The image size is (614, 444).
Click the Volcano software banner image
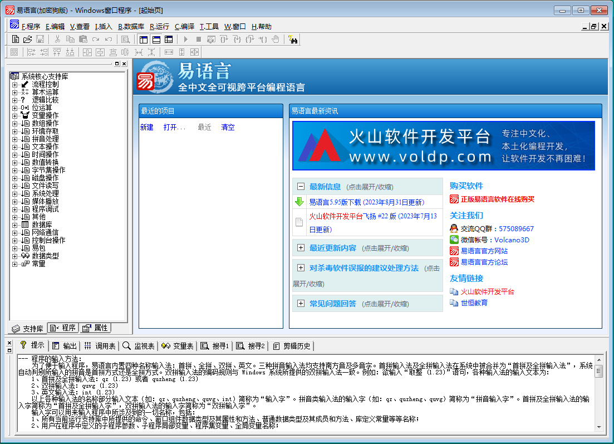443,145
